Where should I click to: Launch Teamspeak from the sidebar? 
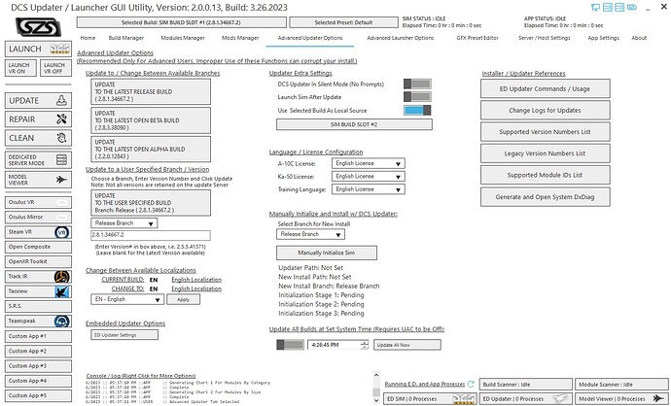[38, 321]
